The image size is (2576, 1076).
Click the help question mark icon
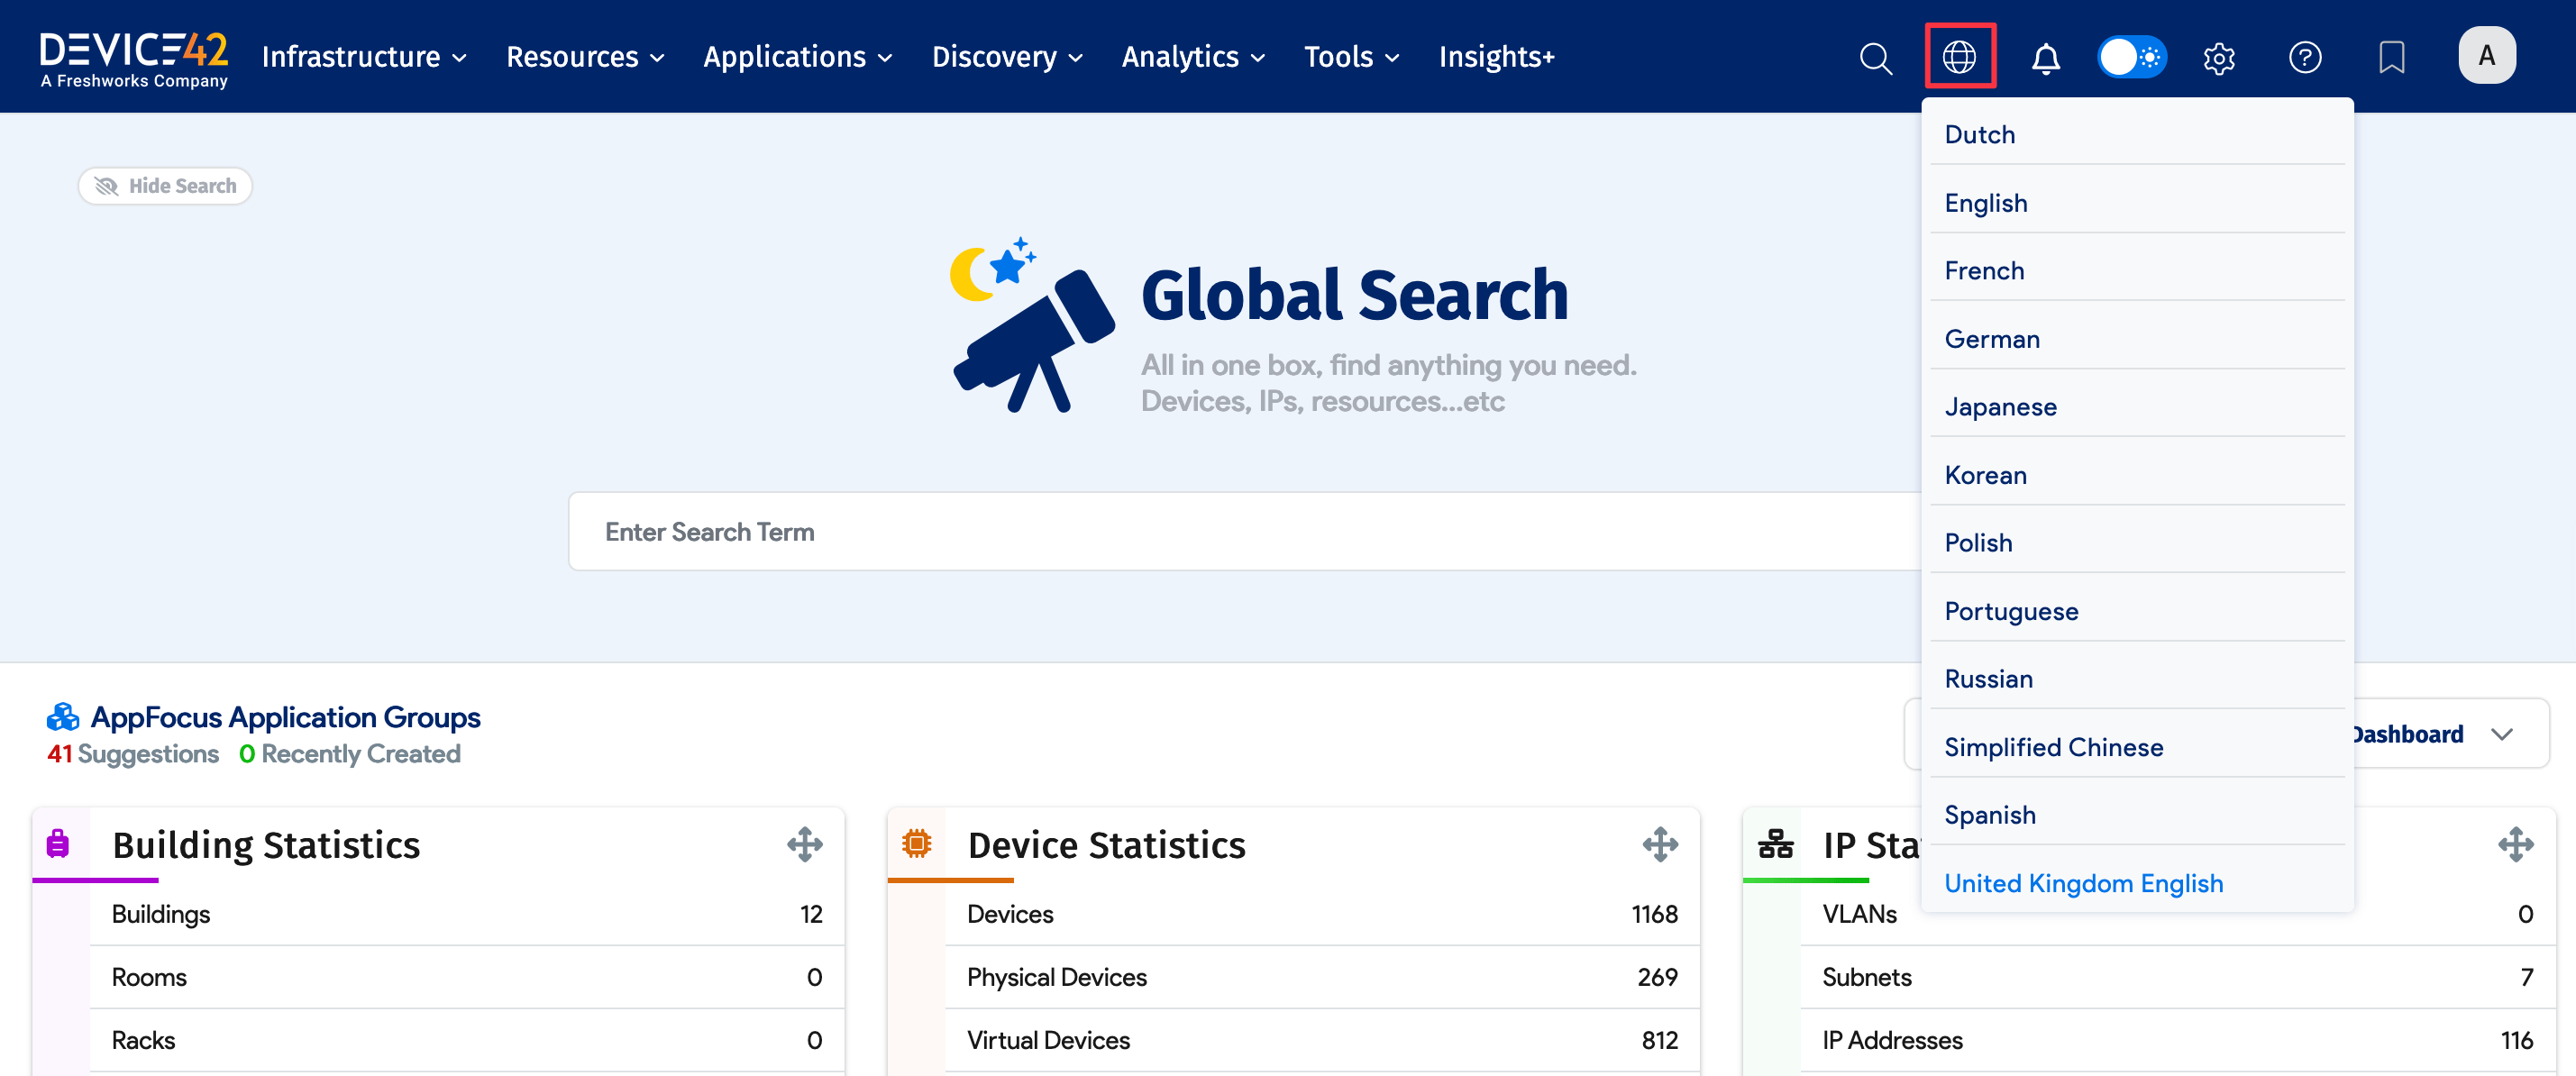(2305, 58)
